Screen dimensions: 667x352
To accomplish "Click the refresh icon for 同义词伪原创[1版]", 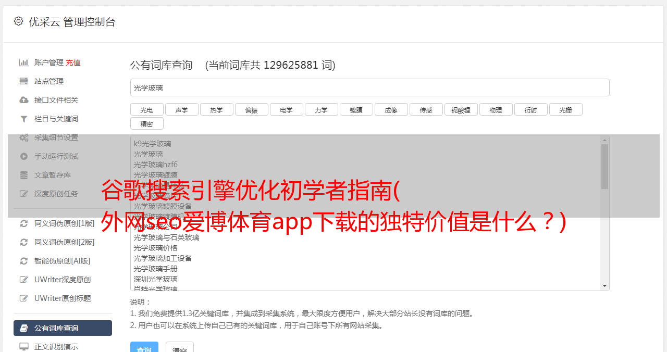I will pos(24,223).
